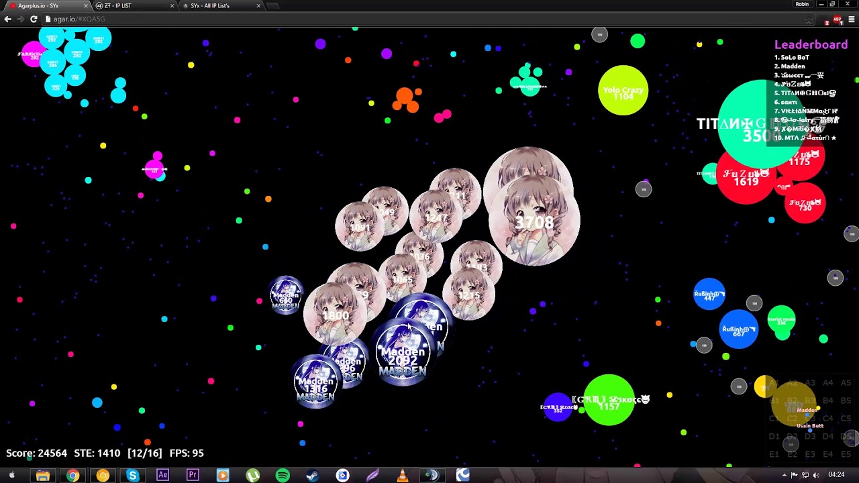Click the green cell with mass 1157
Image resolution: width=859 pixels, height=483 pixels.
click(609, 400)
